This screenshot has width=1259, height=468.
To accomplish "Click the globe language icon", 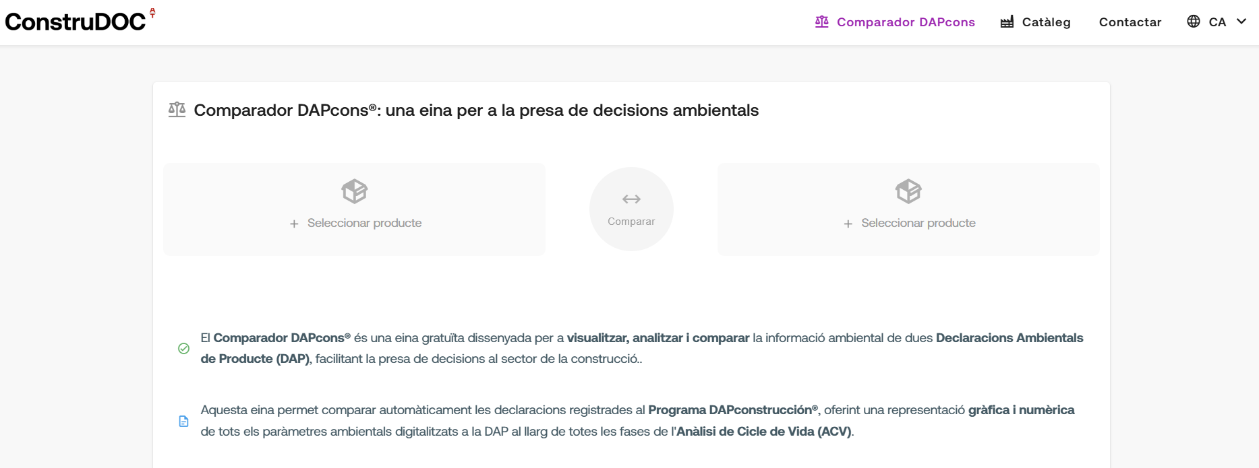I will tap(1194, 22).
